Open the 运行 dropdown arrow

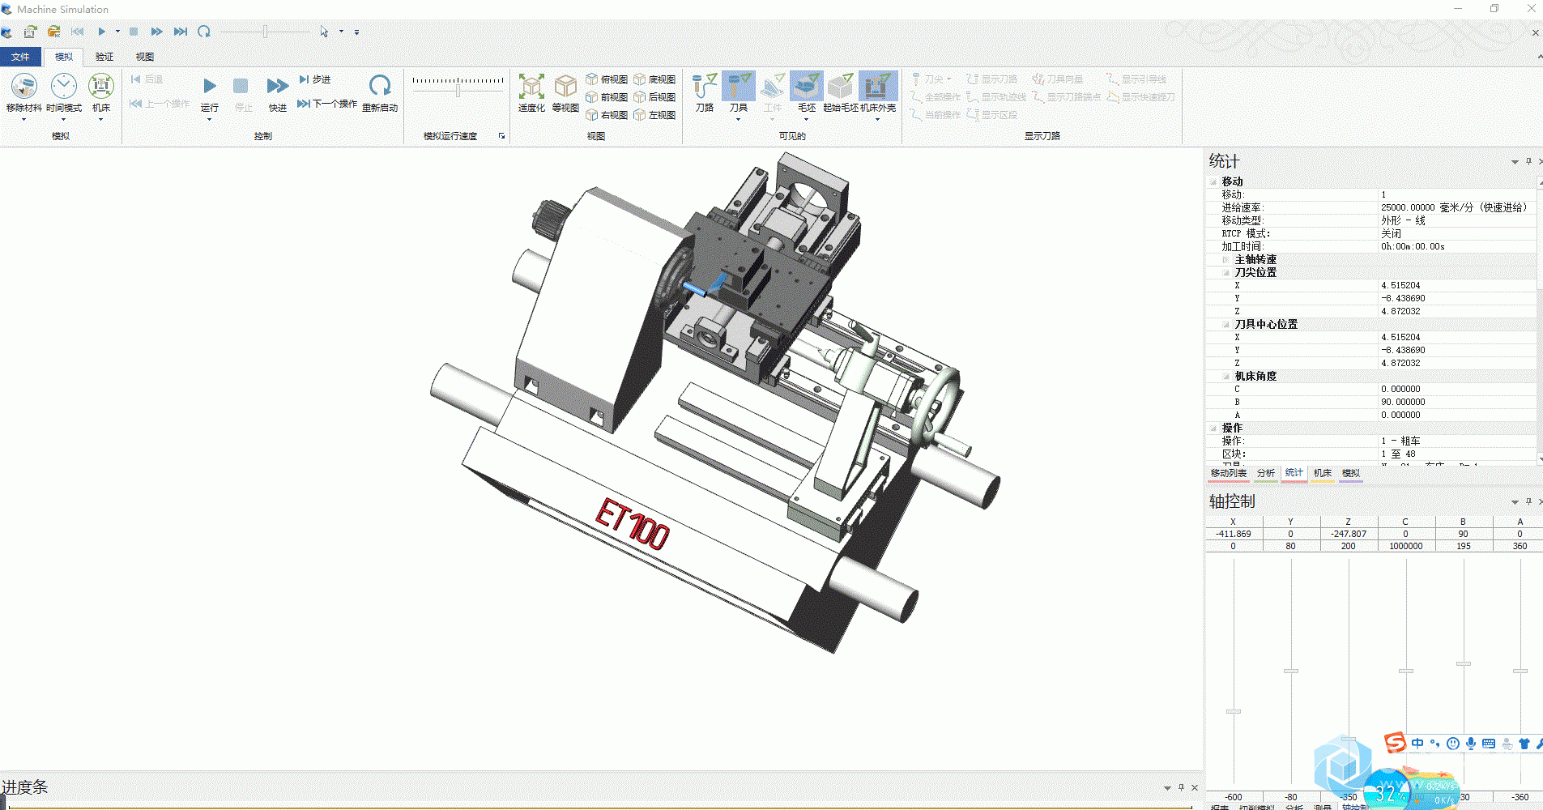(x=210, y=120)
